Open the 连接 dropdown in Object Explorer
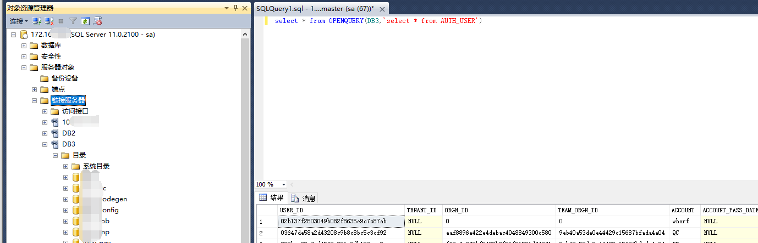This screenshot has width=758, height=243. (19, 21)
